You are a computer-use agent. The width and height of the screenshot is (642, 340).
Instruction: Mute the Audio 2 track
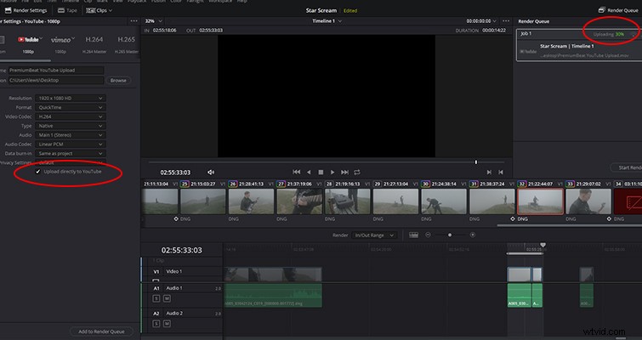coord(166,324)
